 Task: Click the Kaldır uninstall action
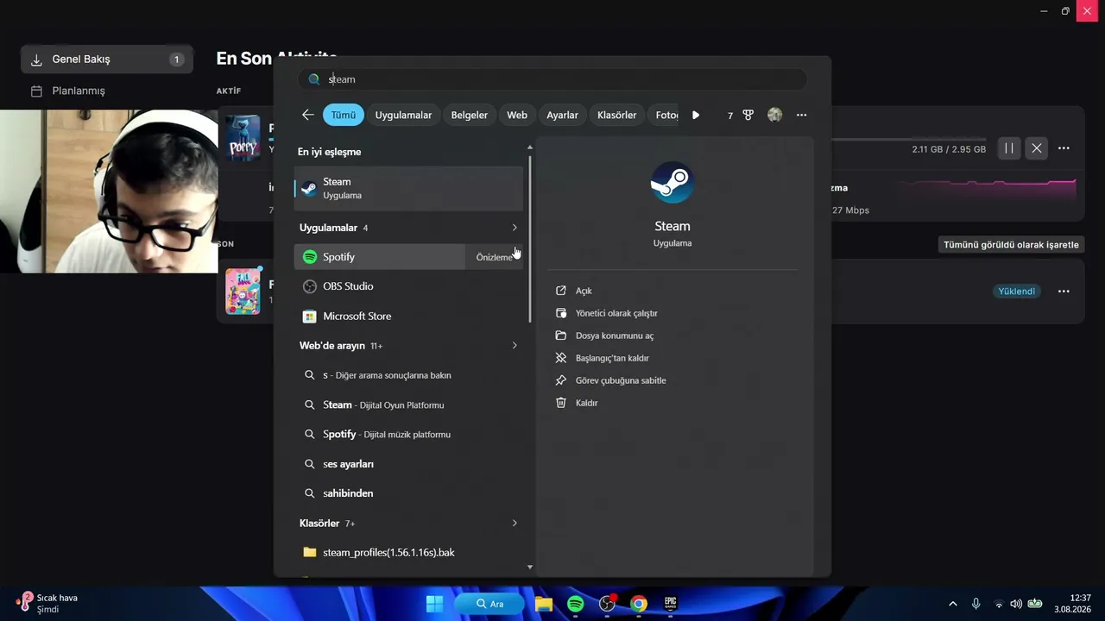coord(586,403)
